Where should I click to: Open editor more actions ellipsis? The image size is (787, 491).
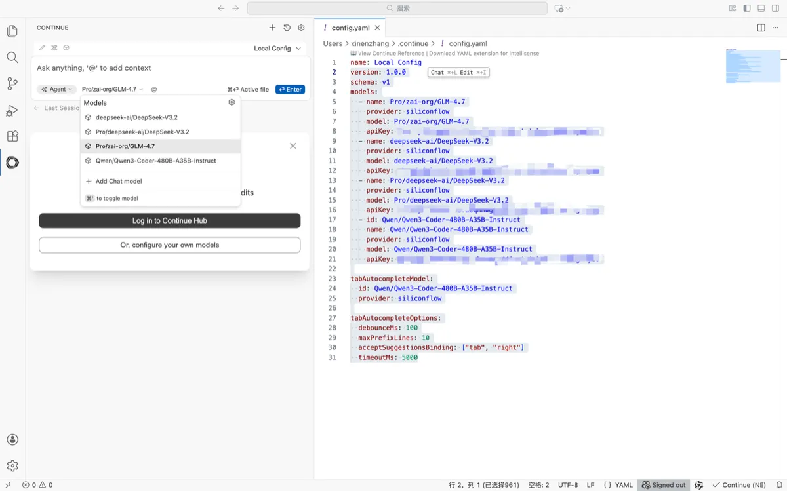click(776, 28)
